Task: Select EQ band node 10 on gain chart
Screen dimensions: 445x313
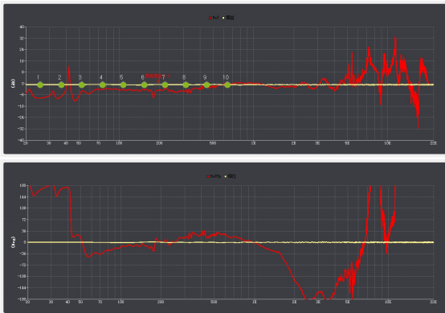Action: pyautogui.click(x=227, y=84)
